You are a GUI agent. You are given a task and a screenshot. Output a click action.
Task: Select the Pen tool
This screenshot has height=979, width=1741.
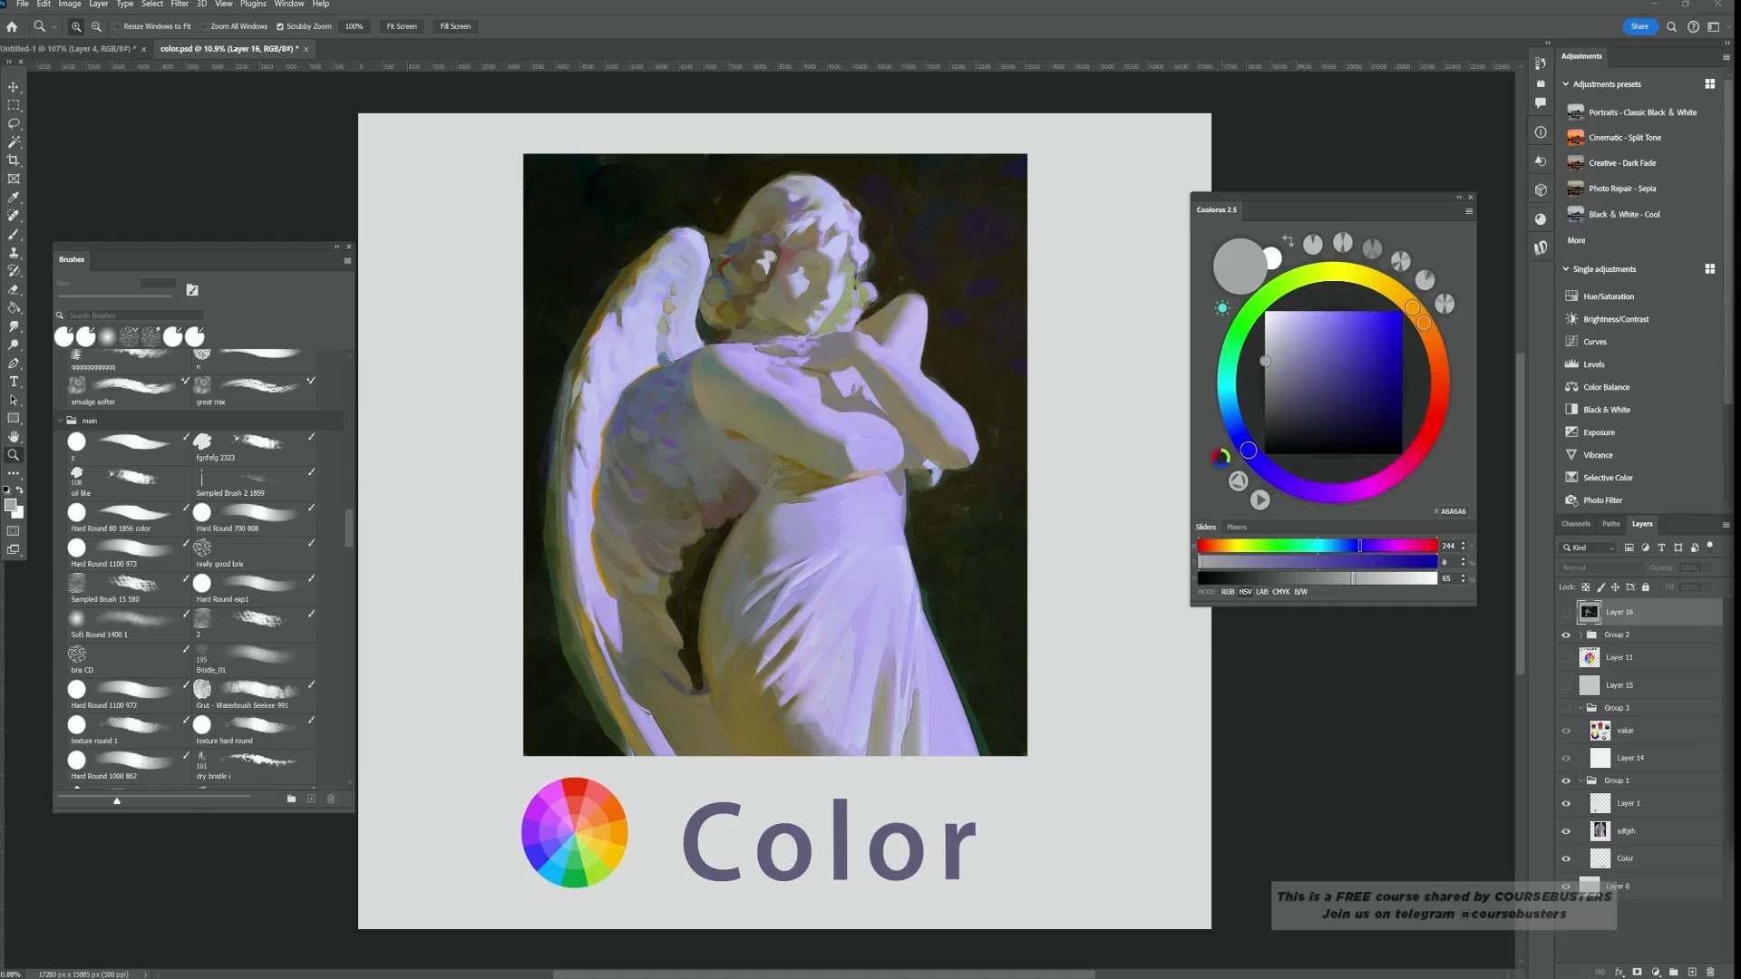tap(14, 363)
